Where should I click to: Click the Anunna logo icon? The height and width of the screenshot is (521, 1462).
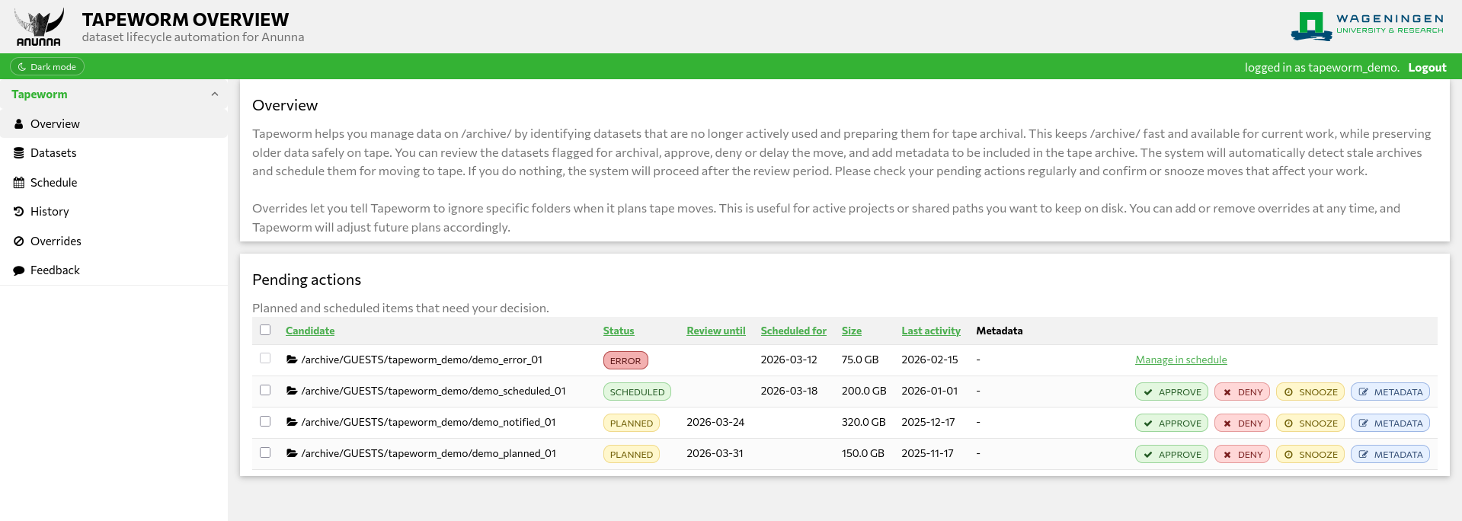(38, 27)
